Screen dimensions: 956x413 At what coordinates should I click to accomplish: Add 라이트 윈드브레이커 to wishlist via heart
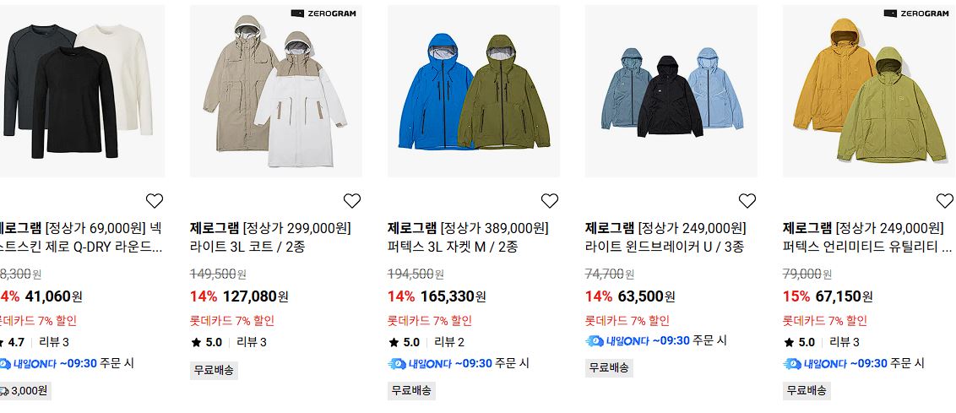[747, 201]
